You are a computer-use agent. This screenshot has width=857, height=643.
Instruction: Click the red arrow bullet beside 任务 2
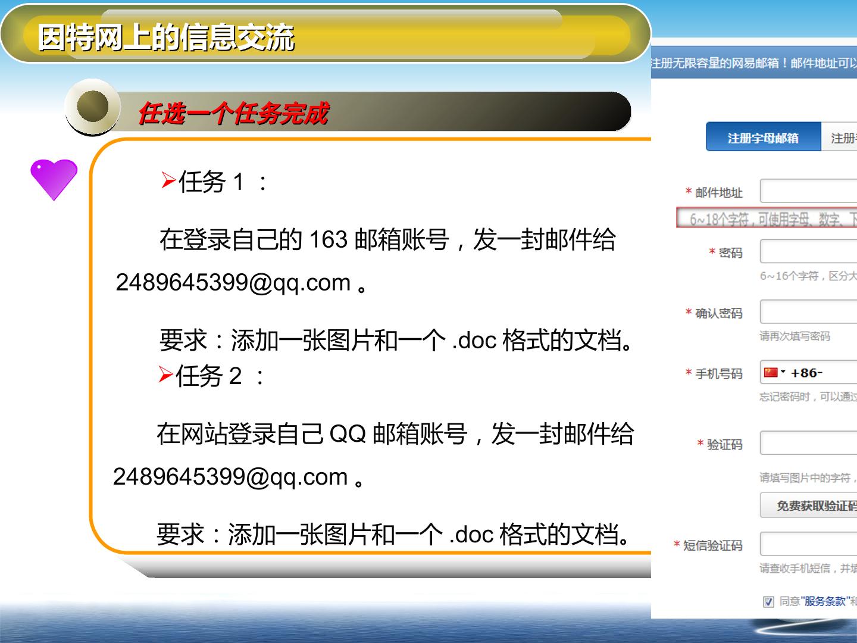(x=165, y=374)
